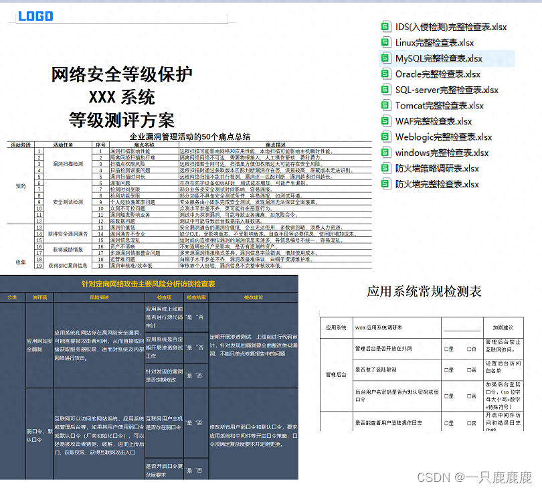
Task: Click the 检查结果 header in dark table
Action: [196, 297]
